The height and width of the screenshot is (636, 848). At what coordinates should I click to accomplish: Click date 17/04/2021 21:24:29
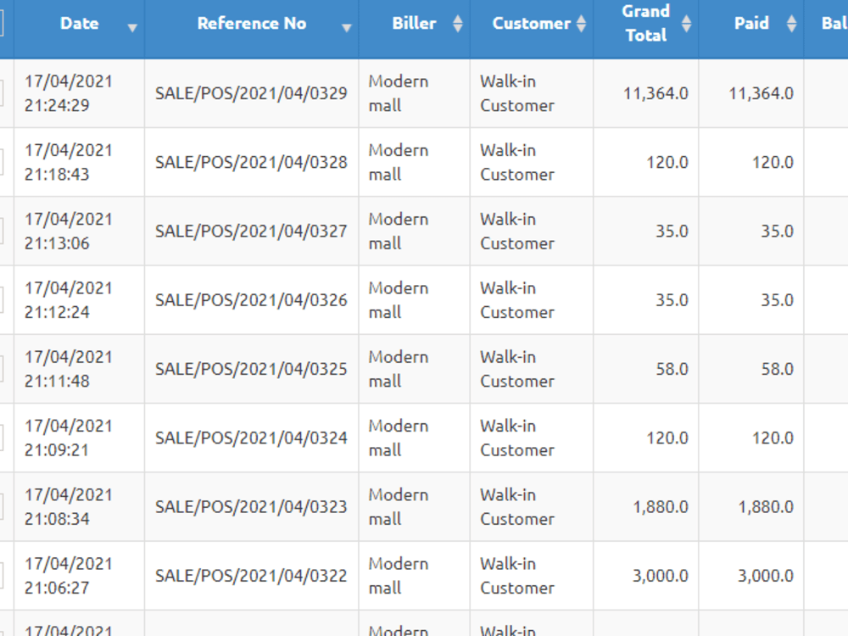click(x=69, y=93)
